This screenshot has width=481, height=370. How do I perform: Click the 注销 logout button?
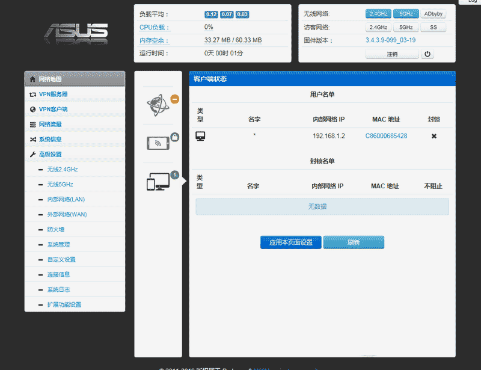pyautogui.click(x=392, y=54)
